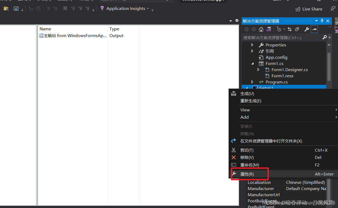This screenshot has width=338, height=208.
Task: Open Application Insights dropdown arrow
Action: point(148,9)
